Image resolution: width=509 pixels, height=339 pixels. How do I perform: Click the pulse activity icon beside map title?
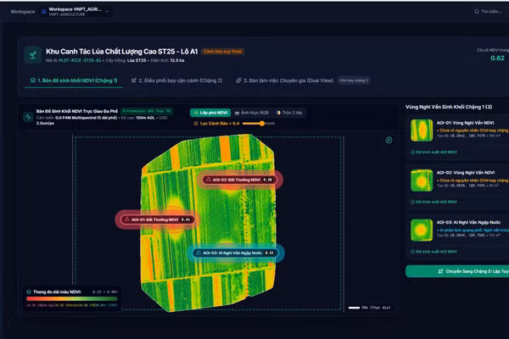click(28, 117)
